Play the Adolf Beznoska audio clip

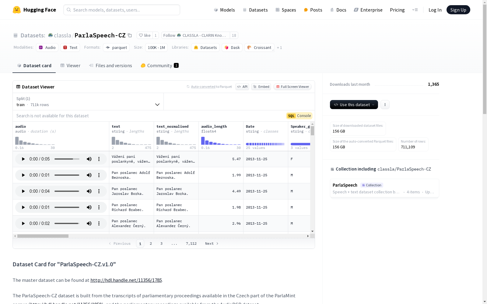tap(23, 175)
